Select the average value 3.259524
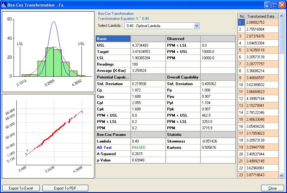 pos(148,71)
